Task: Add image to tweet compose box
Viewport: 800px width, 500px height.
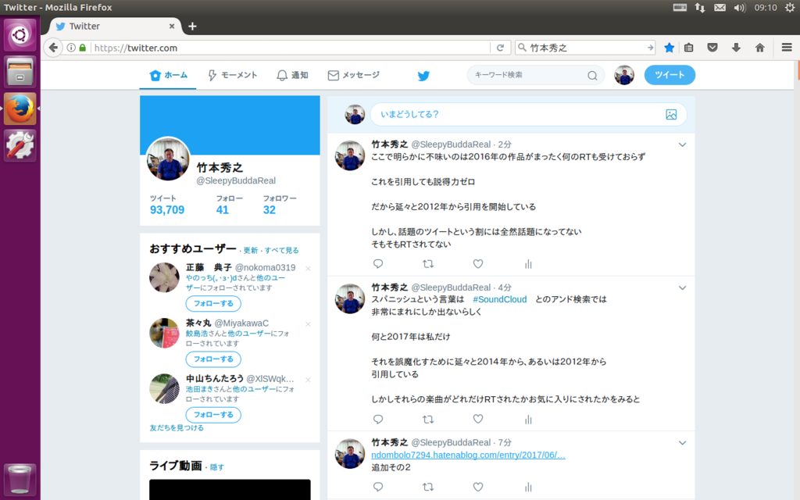Action: click(671, 114)
